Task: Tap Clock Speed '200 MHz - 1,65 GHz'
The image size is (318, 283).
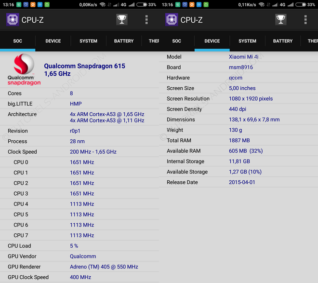Action: click(x=93, y=152)
